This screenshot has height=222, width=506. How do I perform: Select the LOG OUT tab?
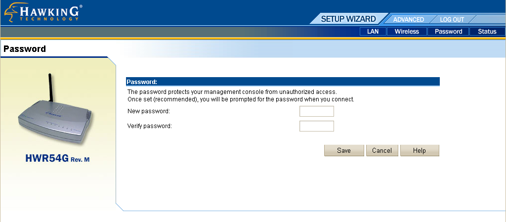pyautogui.click(x=452, y=20)
